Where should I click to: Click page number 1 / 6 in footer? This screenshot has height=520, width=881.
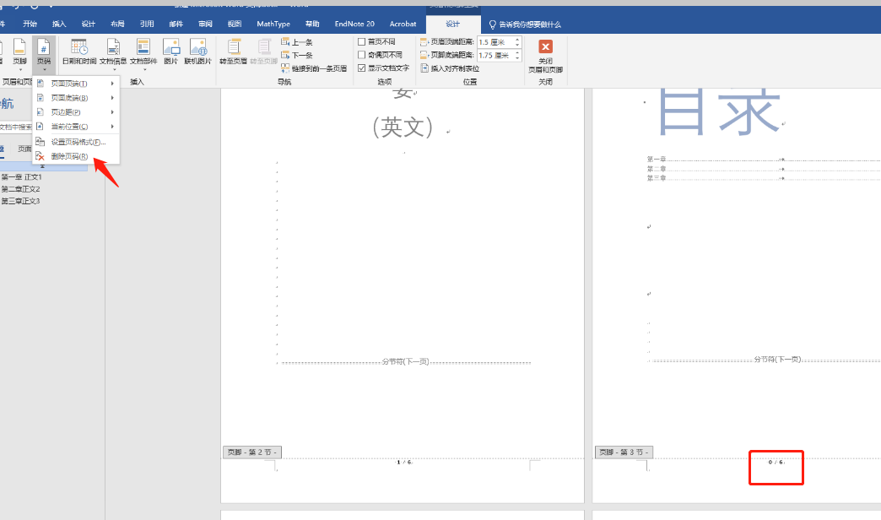404,462
